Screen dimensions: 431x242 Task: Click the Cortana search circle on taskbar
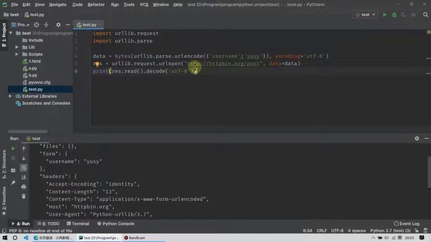(15, 238)
